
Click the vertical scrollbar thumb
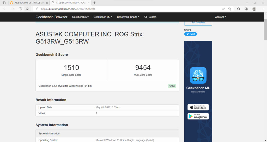pos(265,29)
